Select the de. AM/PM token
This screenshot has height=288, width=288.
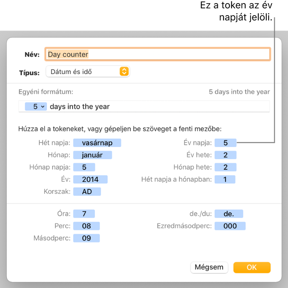[229, 214]
